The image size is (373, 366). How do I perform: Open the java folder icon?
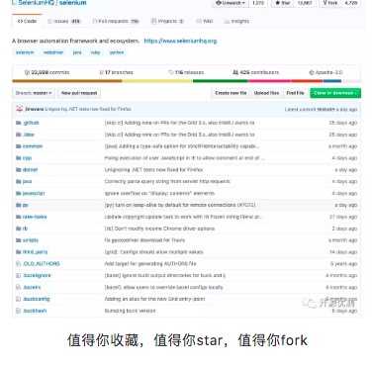pyautogui.click(x=19, y=181)
